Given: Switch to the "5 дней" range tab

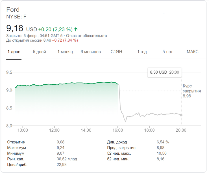Looking at the screenshot, I should pos(39,52).
